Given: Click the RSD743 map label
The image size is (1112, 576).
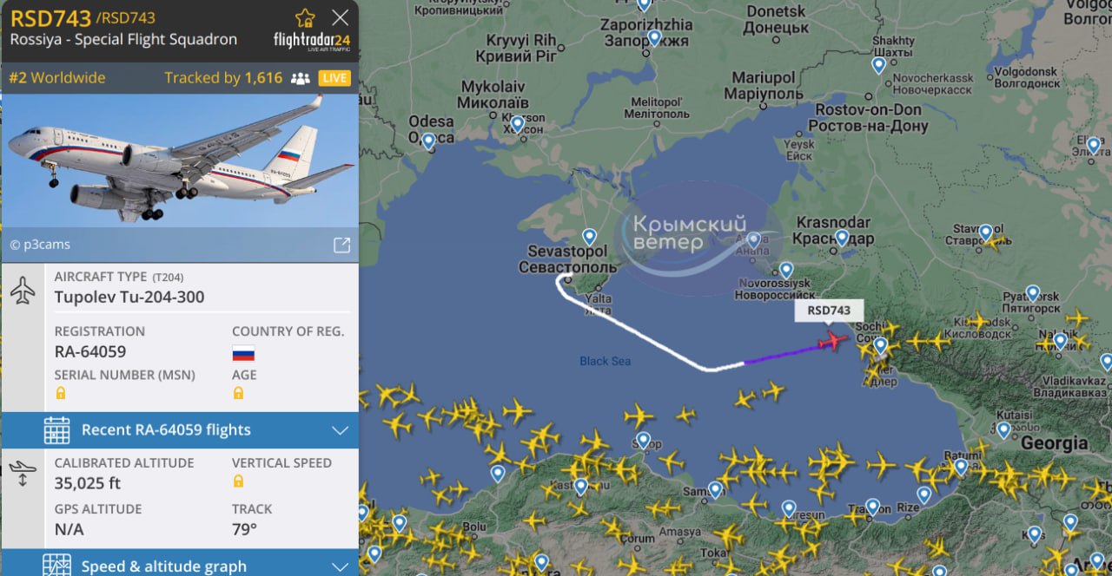Looking at the screenshot, I should tap(829, 311).
